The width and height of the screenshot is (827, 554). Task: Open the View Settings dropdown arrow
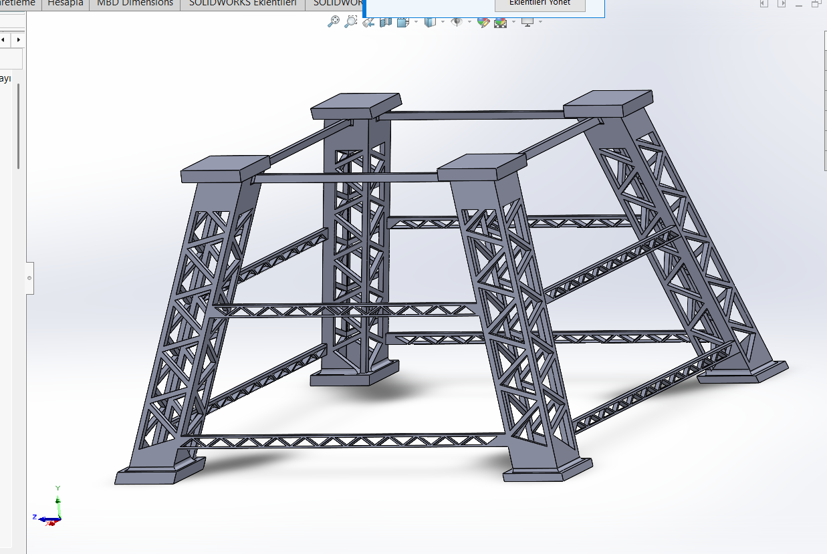click(540, 21)
